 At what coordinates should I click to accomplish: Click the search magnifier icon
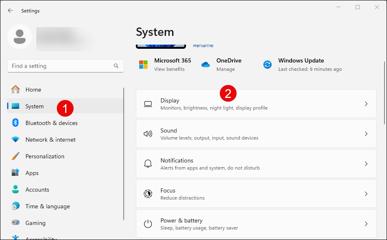point(116,66)
